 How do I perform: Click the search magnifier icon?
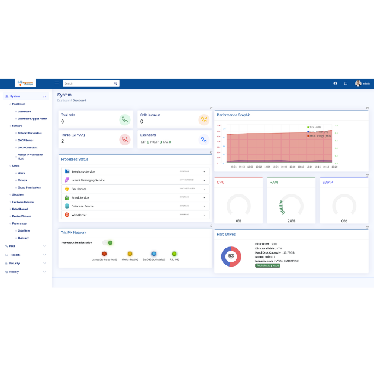(x=115, y=83)
